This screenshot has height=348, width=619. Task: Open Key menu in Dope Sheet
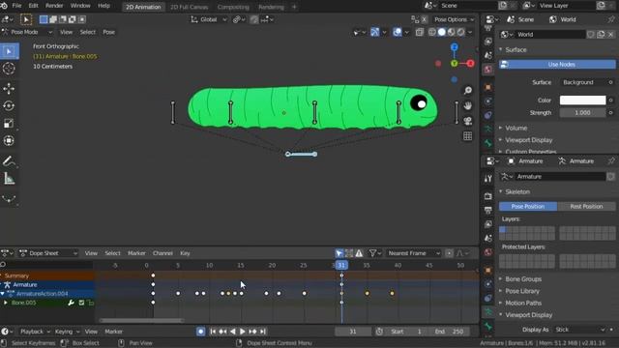(x=185, y=253)
